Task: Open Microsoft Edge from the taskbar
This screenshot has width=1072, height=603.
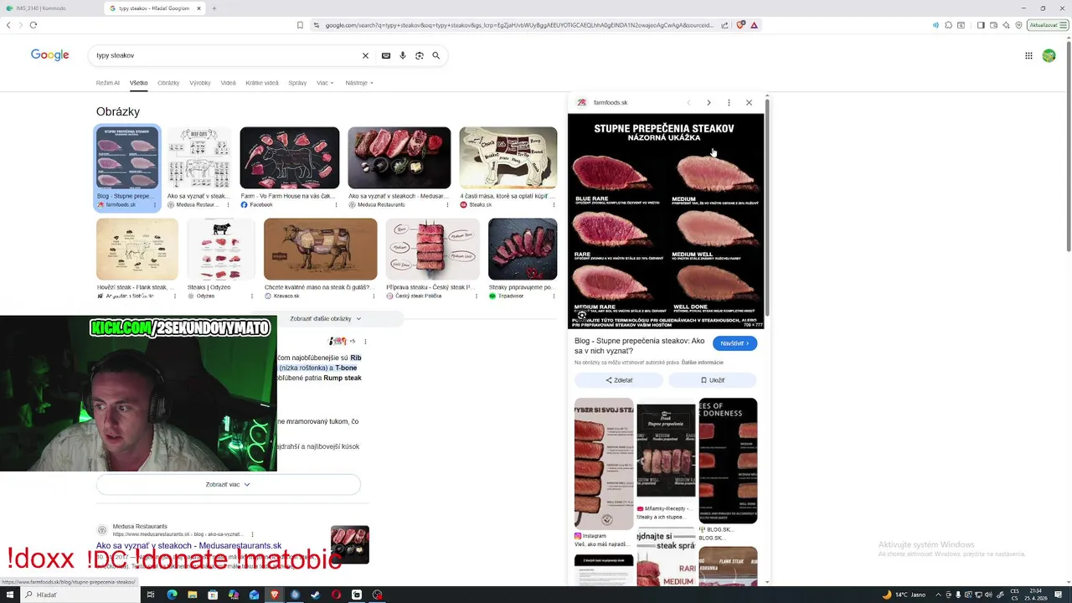Action: click(x=172, y=595)
